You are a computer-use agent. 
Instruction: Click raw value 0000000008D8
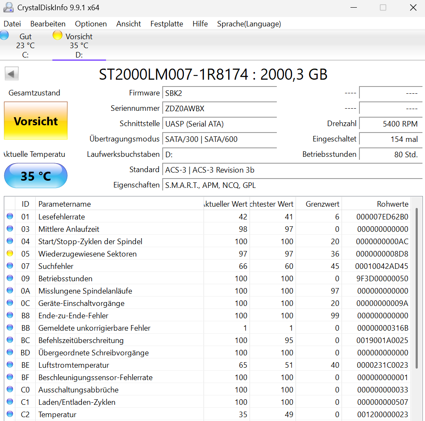coord(382,254)
